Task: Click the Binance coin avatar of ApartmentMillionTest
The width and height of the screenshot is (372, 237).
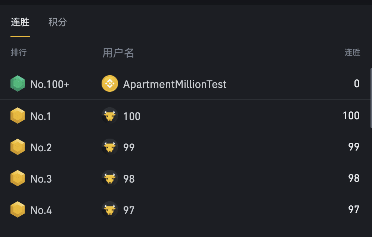Action: click(x=110, y=83)
